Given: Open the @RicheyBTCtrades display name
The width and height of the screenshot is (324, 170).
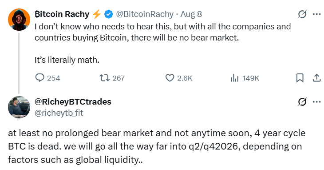Looking at the screenshot, I should coord(73,101).
